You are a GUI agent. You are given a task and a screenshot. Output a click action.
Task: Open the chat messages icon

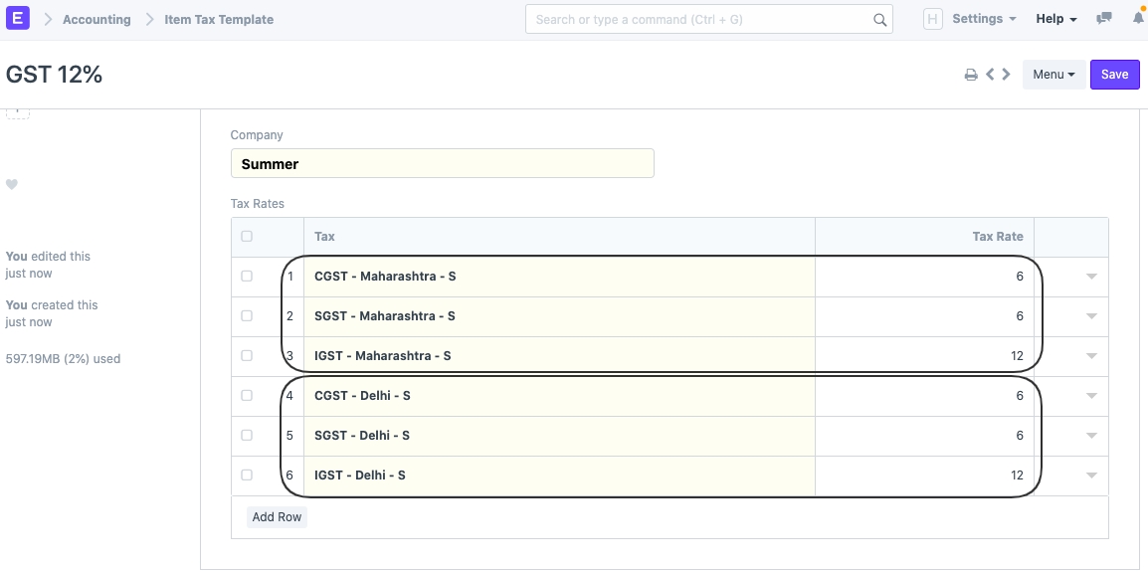[x=1104, y=19]
